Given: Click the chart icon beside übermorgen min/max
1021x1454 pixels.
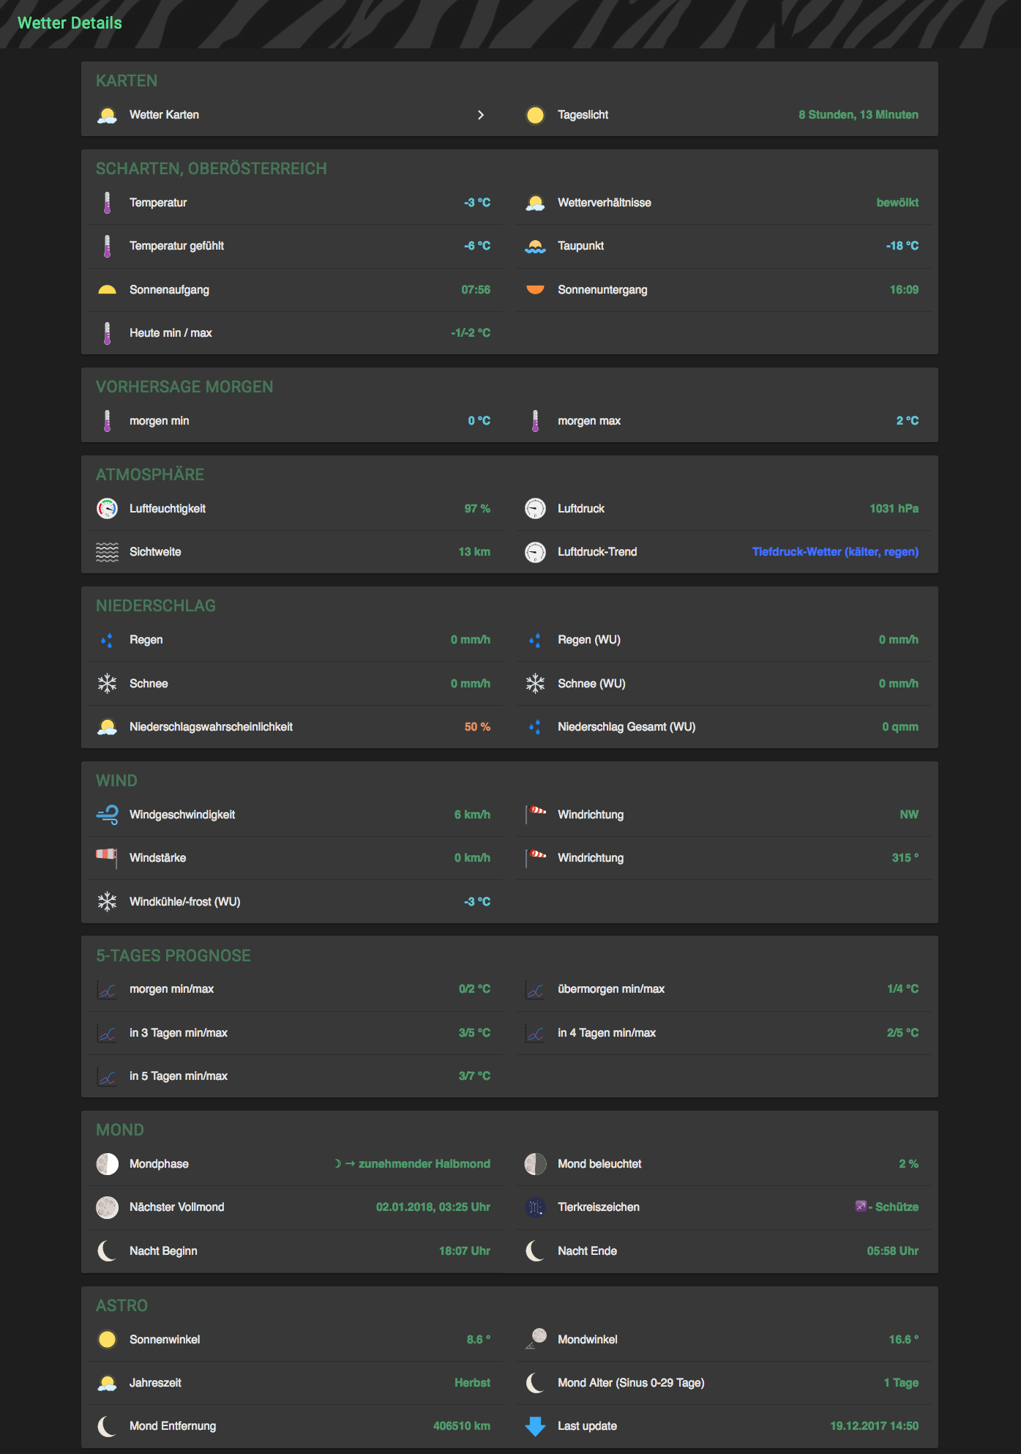Looking at the screenshot, I should (x=535, y=991).
